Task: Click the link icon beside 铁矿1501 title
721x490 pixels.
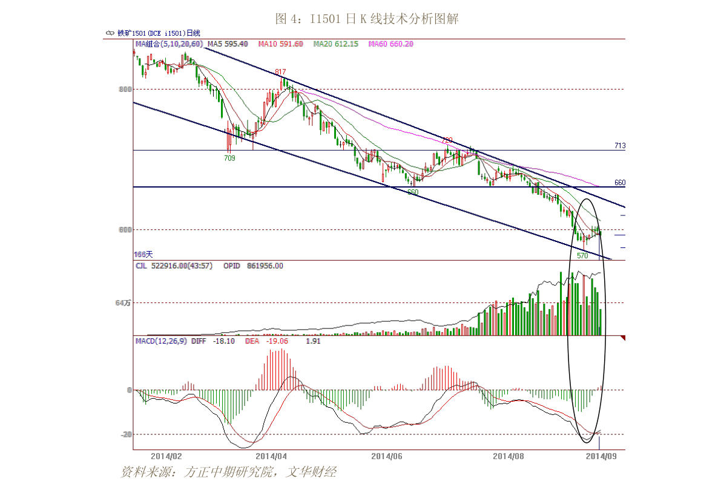Action: pyautogui.click(x=110, y=33)
